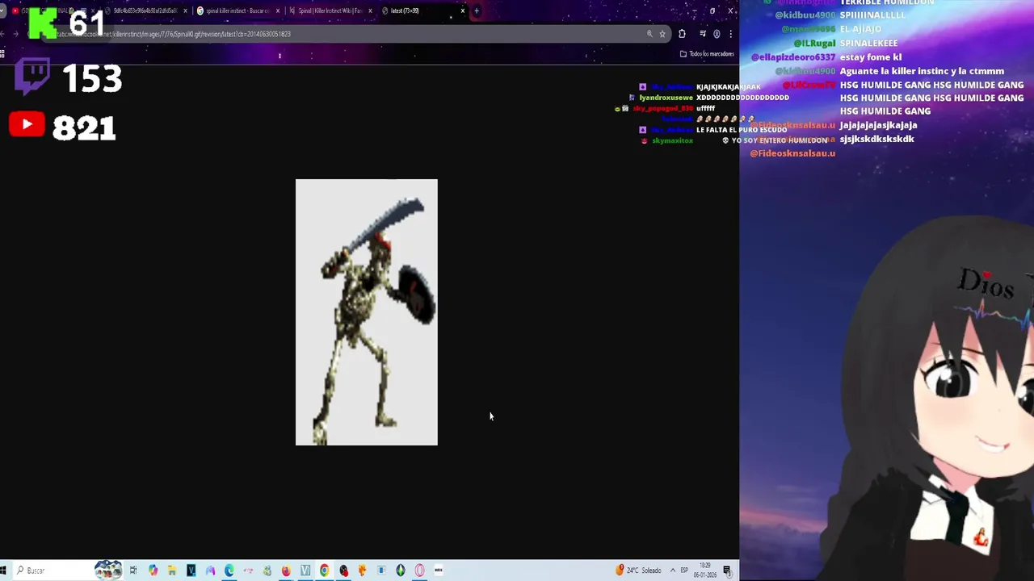Click the zoom magnifier icon in address bar
The width and height of the screenshot is (1034, 581).
649,34
